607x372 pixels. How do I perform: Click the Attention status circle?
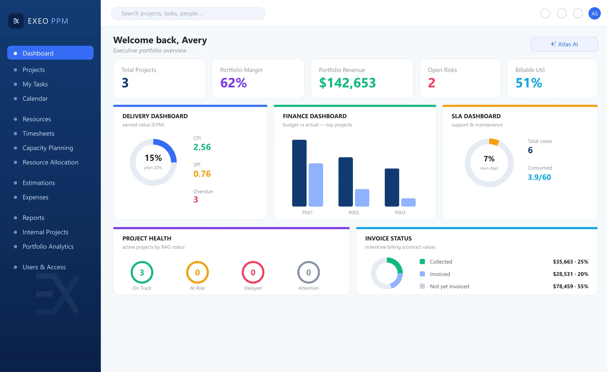coord(308,272)
